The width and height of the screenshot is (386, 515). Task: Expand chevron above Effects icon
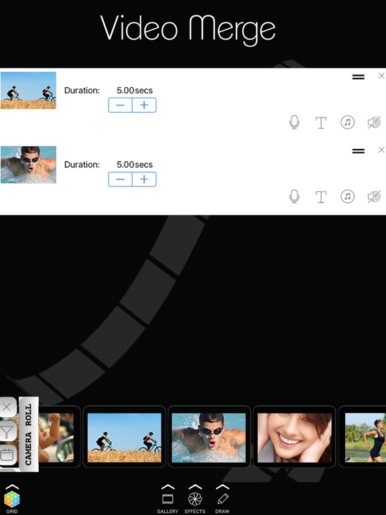tap(195, 486)
